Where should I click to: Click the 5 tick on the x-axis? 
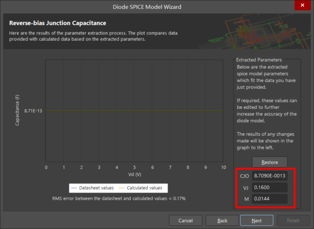click(x=134, y=167)
